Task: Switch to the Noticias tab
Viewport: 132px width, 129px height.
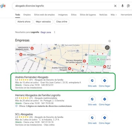Action: 103,15
